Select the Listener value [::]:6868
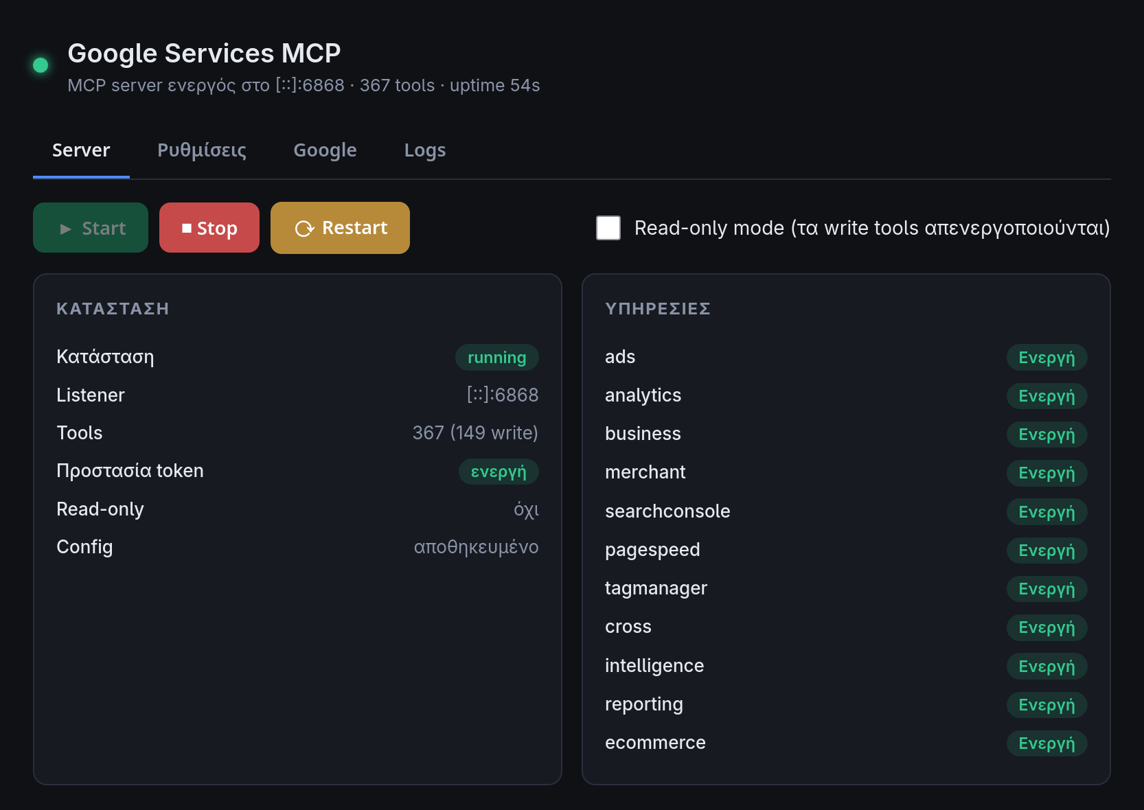The width and height of the screenshot is (1144, 810). pyautogui.click(x=503, y=395)
